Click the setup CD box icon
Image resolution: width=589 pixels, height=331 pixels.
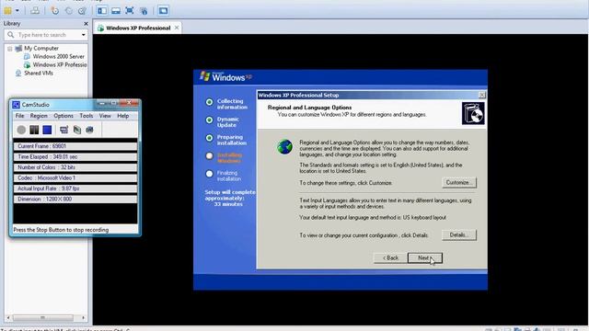473,113
